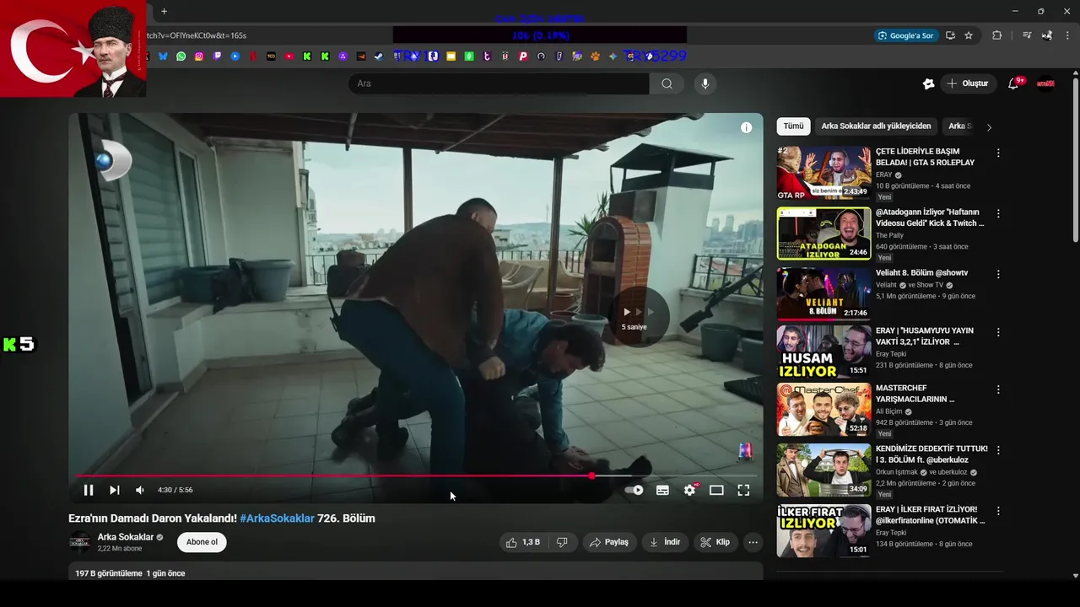Select Arka Sokaklar adlı yükleyiciden chip
Viewport: 1080px width, 607px height.
(x=876, y=126)
